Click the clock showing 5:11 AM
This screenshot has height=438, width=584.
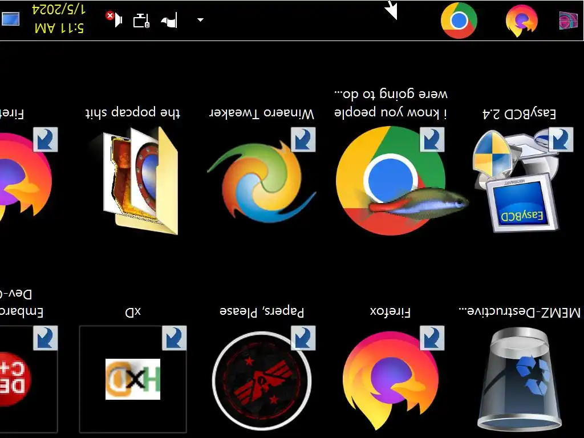(x=59, y=28)
